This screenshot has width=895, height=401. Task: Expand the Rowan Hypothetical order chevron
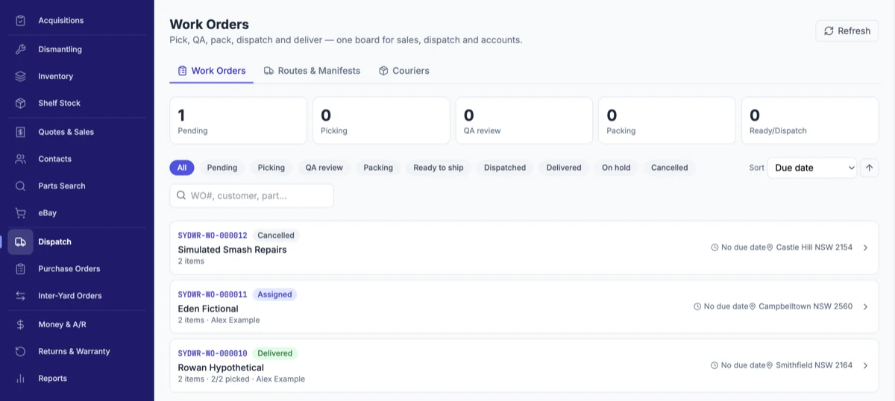[x=865, y=365]
